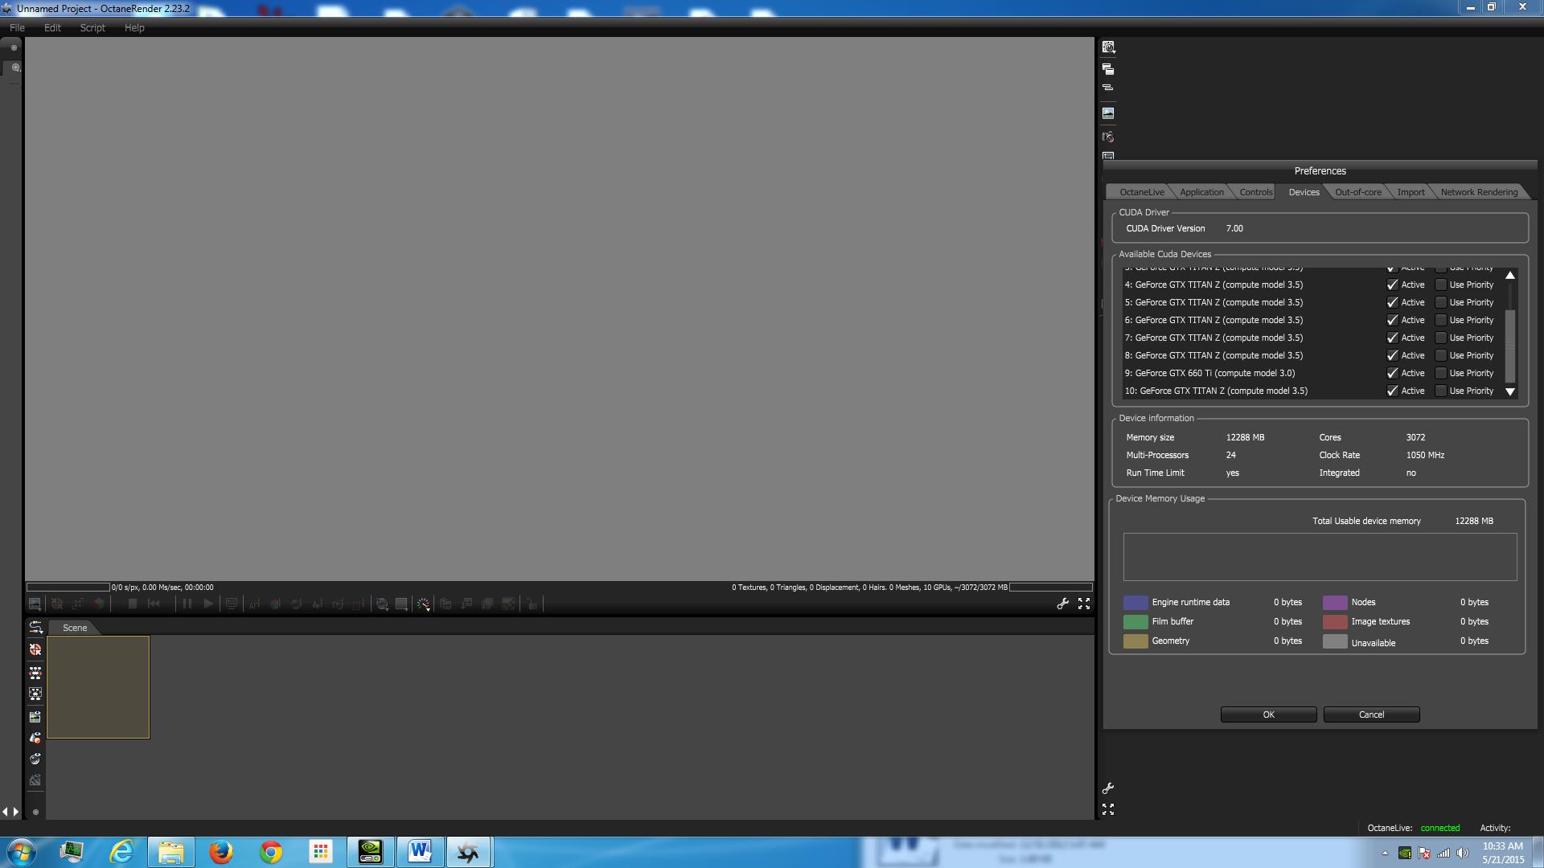Viewport: 1544px width, 868px height.
Task: Click the wrench icon under render viewport
Action: (1062, 604)
